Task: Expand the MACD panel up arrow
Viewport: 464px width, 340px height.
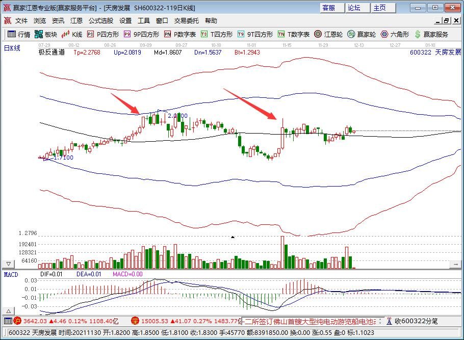Action: tap(8, 311)
